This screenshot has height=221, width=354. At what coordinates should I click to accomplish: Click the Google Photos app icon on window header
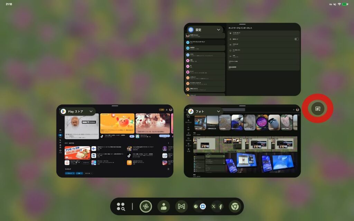[191, 111]
